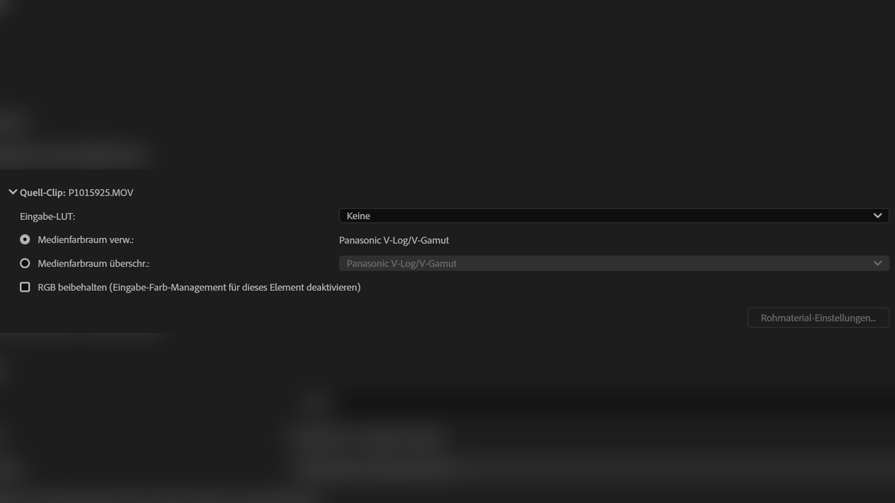Image resolution: width=895 pixels, height=503 pixels.
Task: Click the greyed Panasonic V-Log/V-Gamut dropdown text
Action: (x=401, y=264)
